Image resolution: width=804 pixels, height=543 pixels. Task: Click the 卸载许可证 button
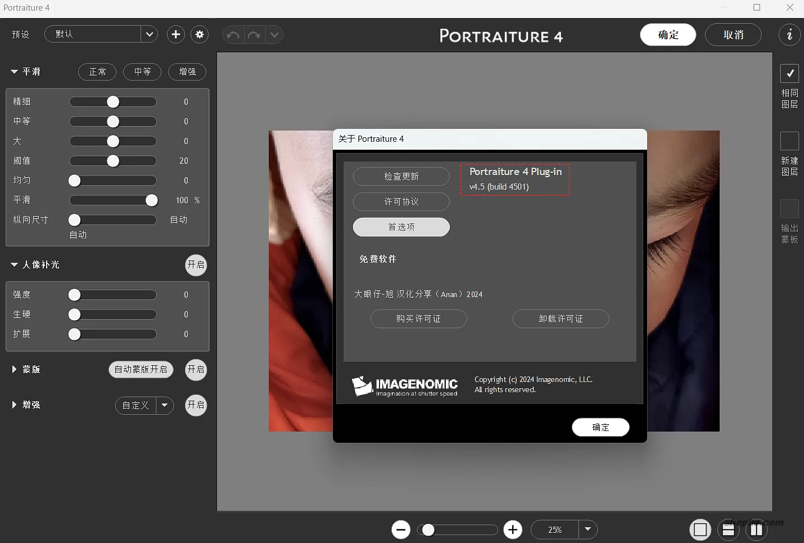pos(561,318)
